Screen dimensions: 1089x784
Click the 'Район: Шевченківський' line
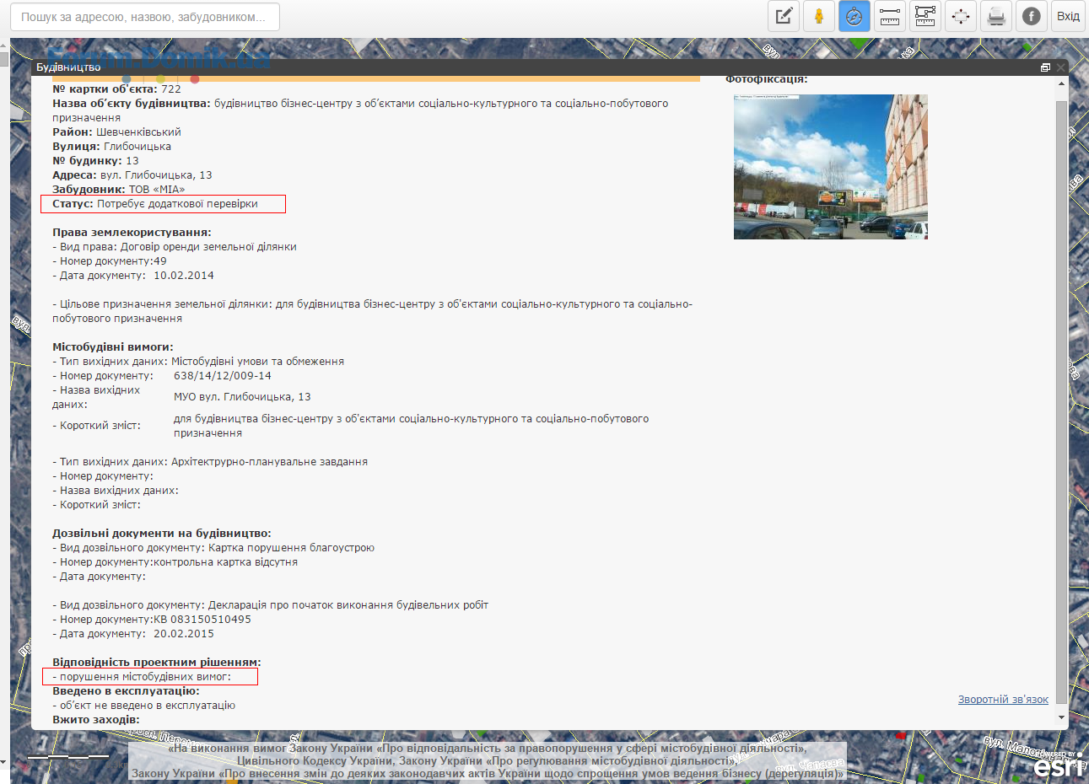116,132
